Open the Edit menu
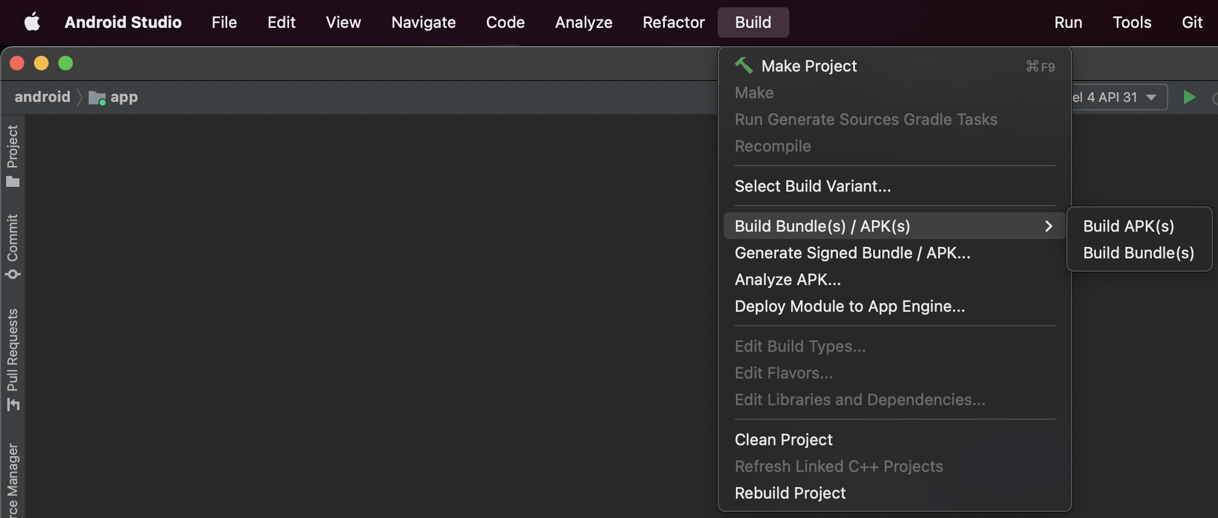This screenshot has height=518, width=1218. click(282, 22)
